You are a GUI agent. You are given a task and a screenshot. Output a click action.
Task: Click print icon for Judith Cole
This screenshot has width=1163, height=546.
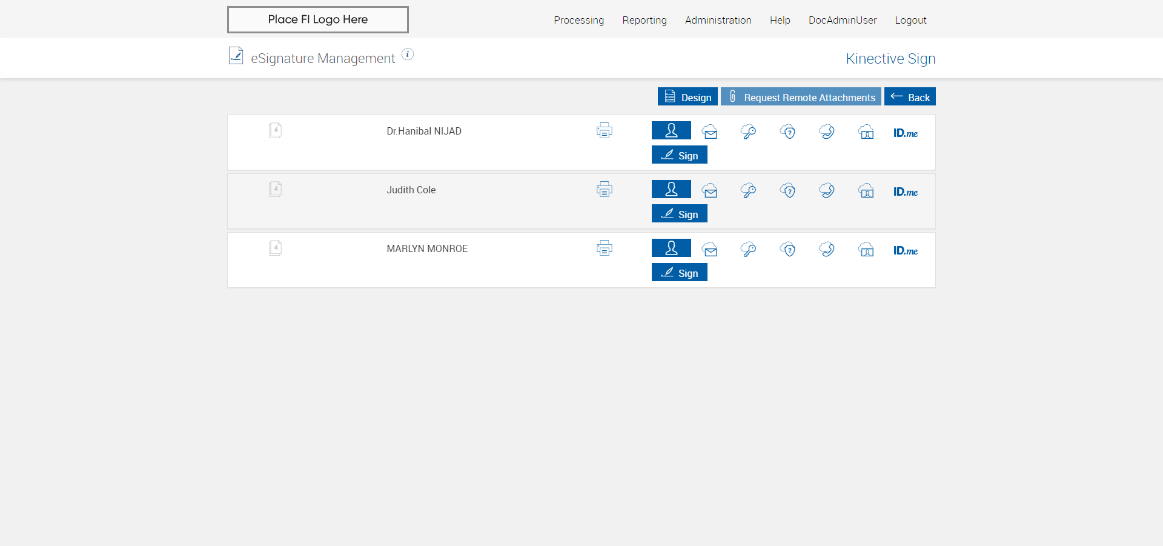coord(604,189)
